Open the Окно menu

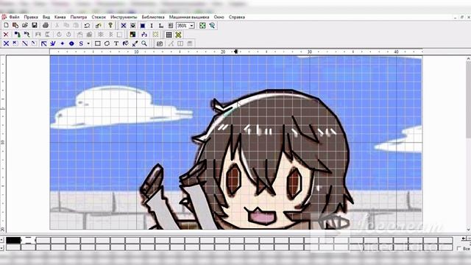219,17
